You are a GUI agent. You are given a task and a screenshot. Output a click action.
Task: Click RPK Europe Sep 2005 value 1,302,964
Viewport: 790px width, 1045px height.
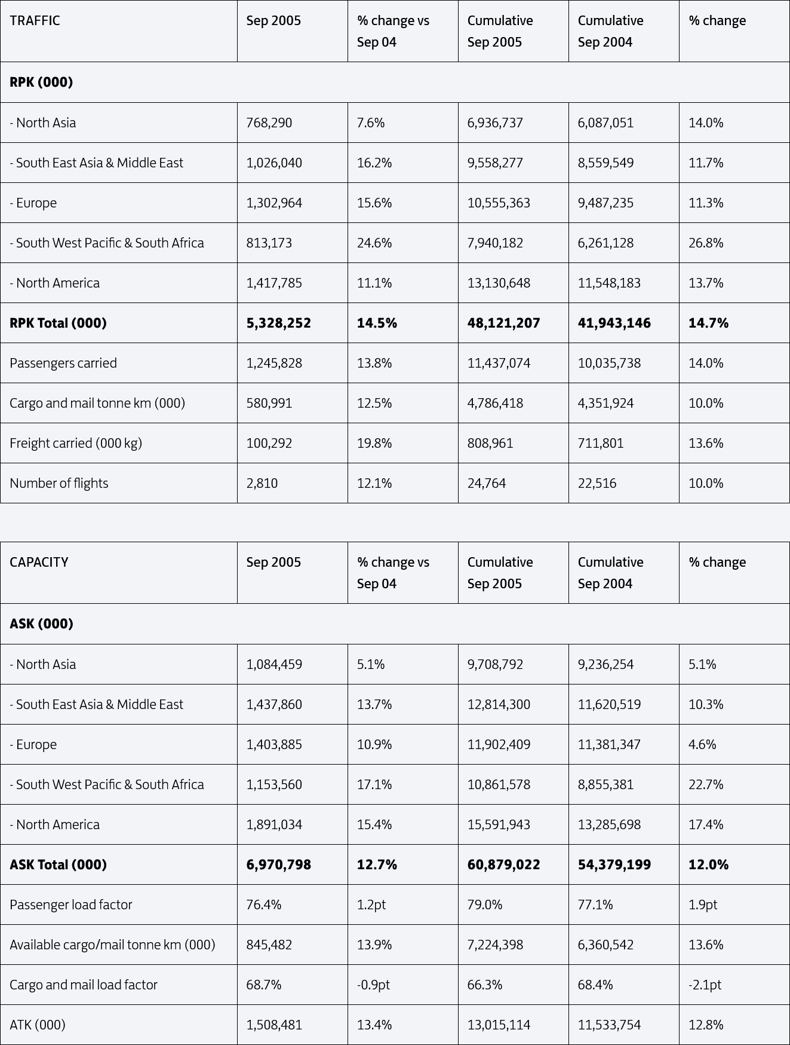point(274,203)
